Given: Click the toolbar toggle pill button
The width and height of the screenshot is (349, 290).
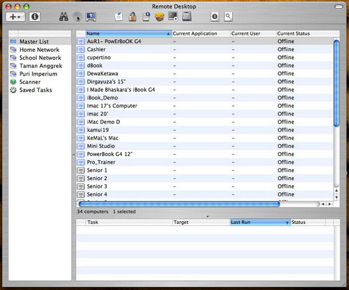Looking at the screenshot, I should pyautogui.click(x=339, y=7).
